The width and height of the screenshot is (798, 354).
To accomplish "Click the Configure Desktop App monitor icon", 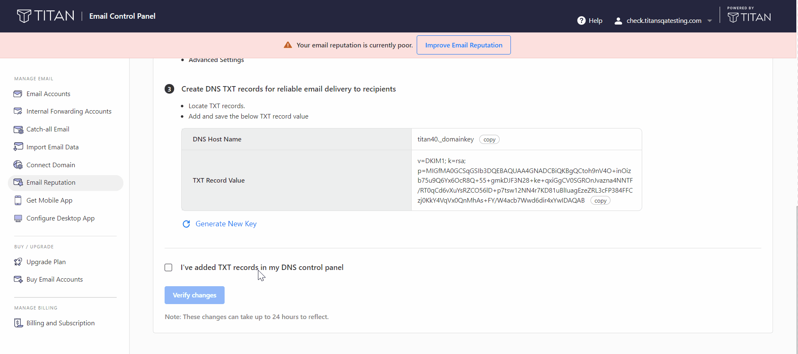I will click(18, 218).
